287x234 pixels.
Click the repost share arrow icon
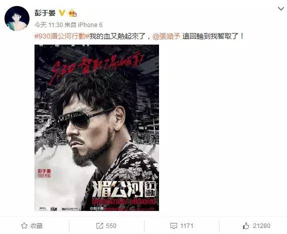click(x=99, y=226)
